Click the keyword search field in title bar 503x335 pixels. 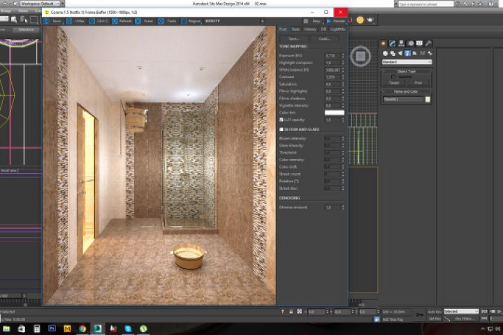tap(426, 4)
